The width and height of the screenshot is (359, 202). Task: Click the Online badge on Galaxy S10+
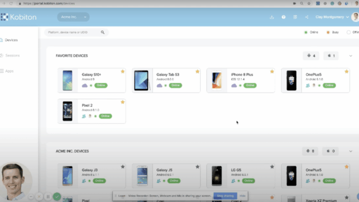(101, 85)
